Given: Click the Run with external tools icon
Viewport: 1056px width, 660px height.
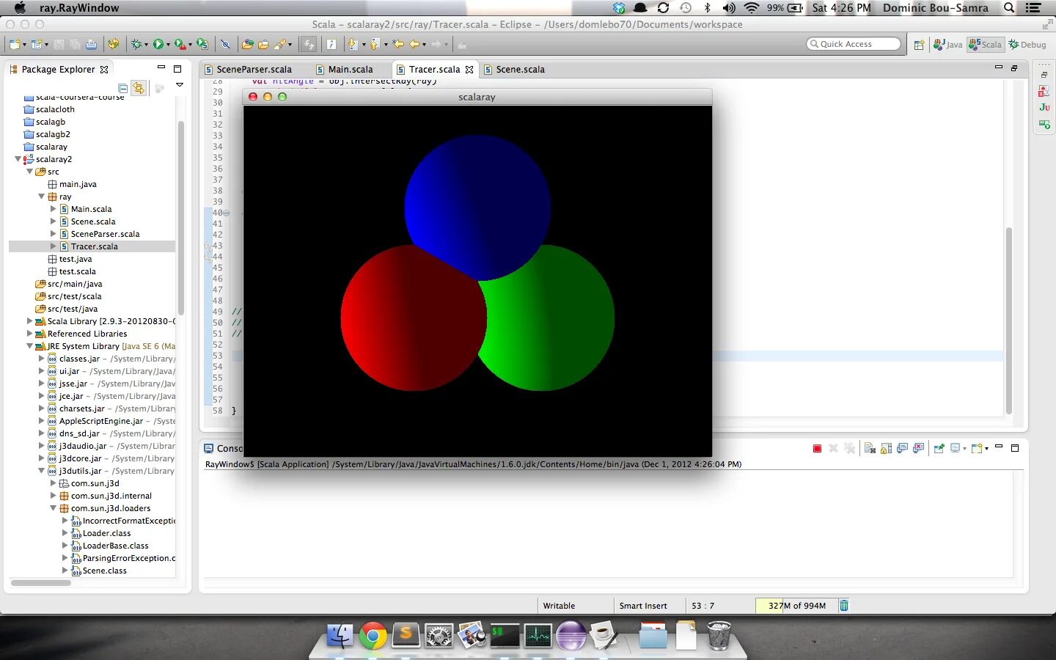Looking at the screenshot, I should point(180,45).
